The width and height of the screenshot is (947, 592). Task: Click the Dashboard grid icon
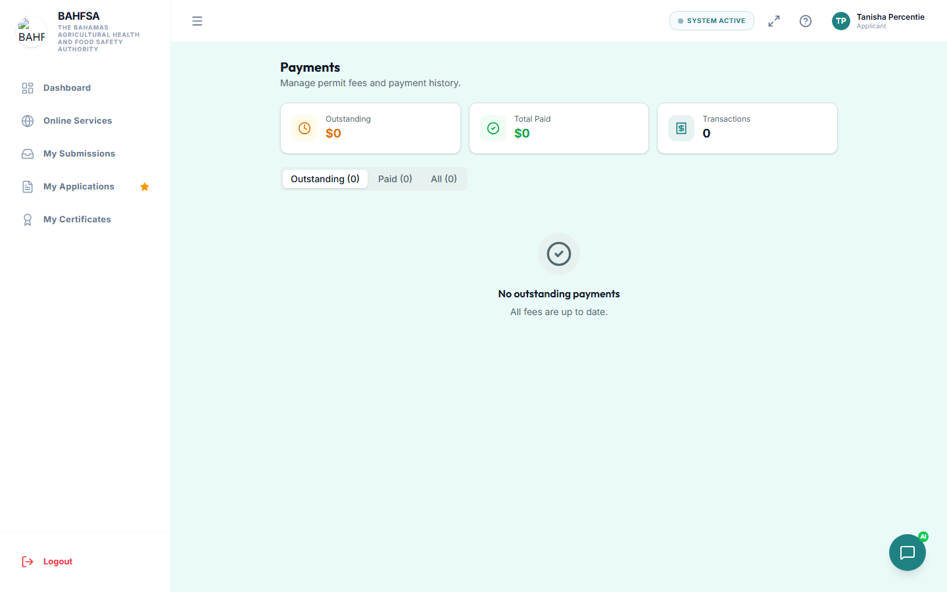[28, 88]
